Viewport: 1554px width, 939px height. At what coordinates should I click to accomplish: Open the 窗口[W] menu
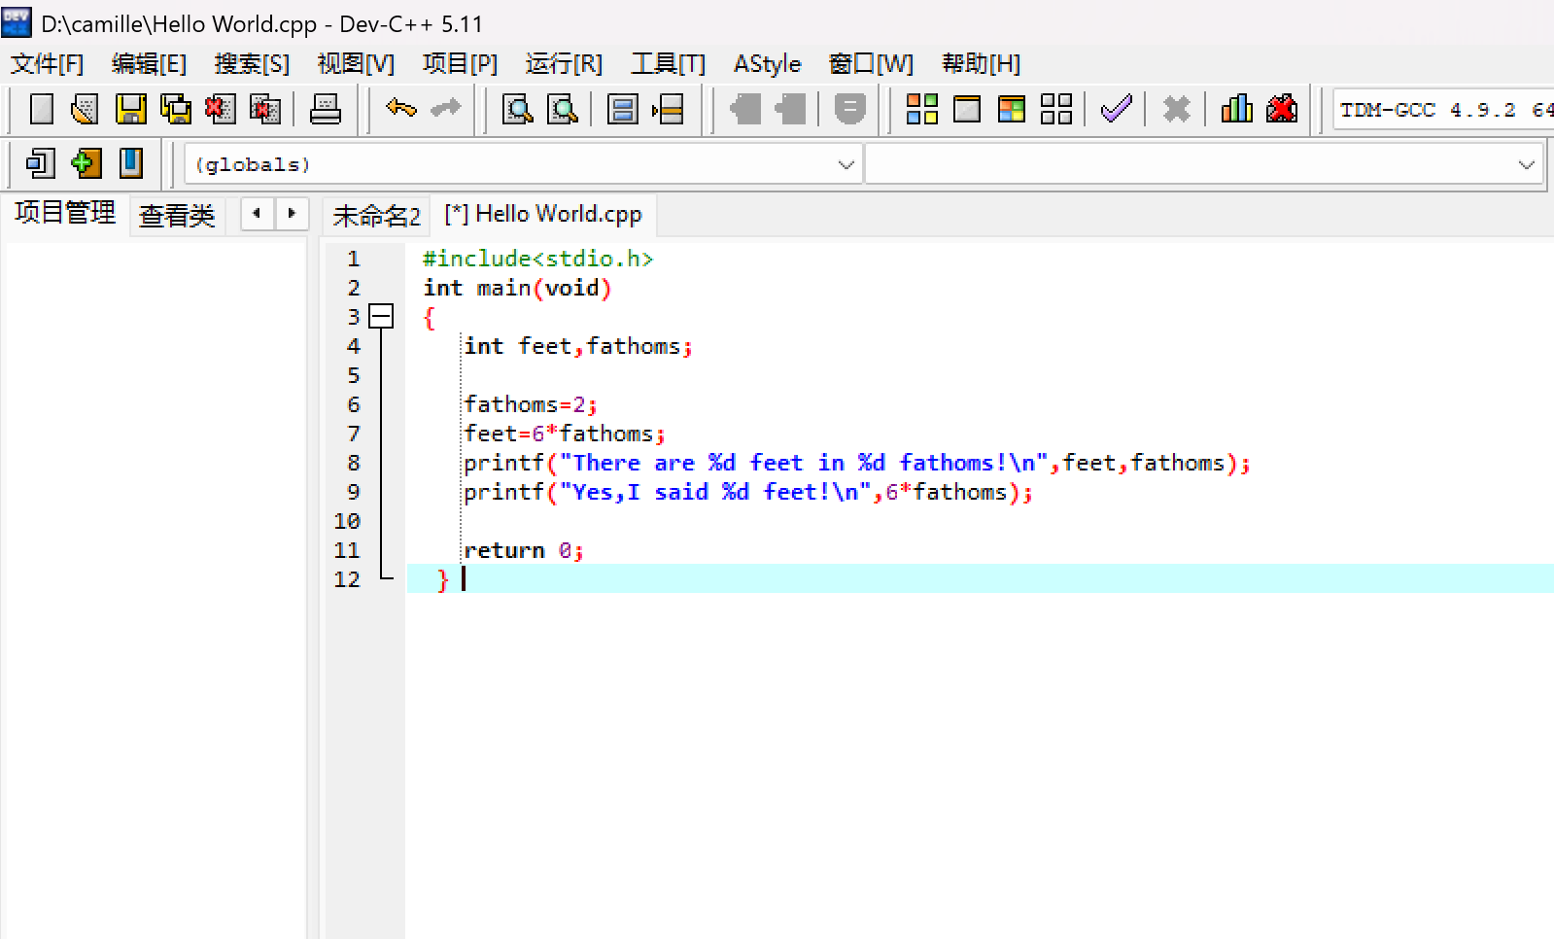point(871,64)
